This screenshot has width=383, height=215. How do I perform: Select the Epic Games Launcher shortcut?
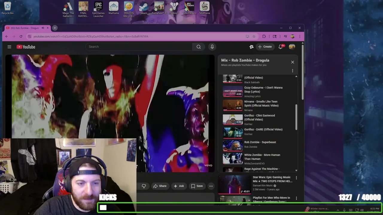(98, 10)
